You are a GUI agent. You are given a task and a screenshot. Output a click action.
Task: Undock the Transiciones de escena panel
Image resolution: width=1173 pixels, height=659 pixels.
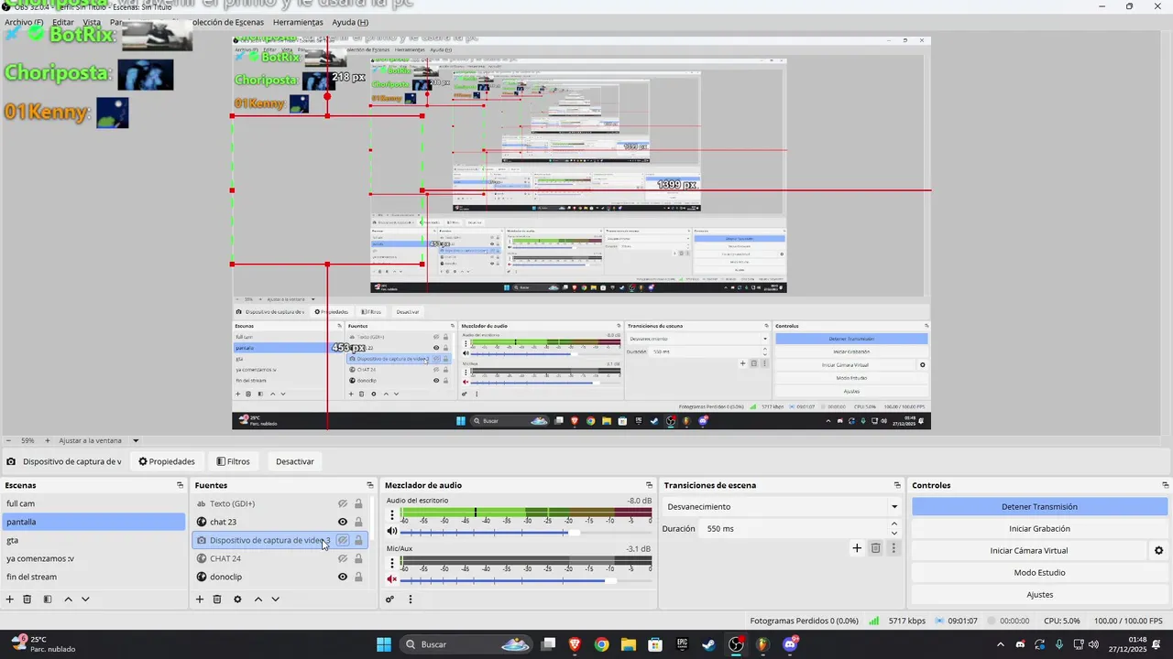897,485
